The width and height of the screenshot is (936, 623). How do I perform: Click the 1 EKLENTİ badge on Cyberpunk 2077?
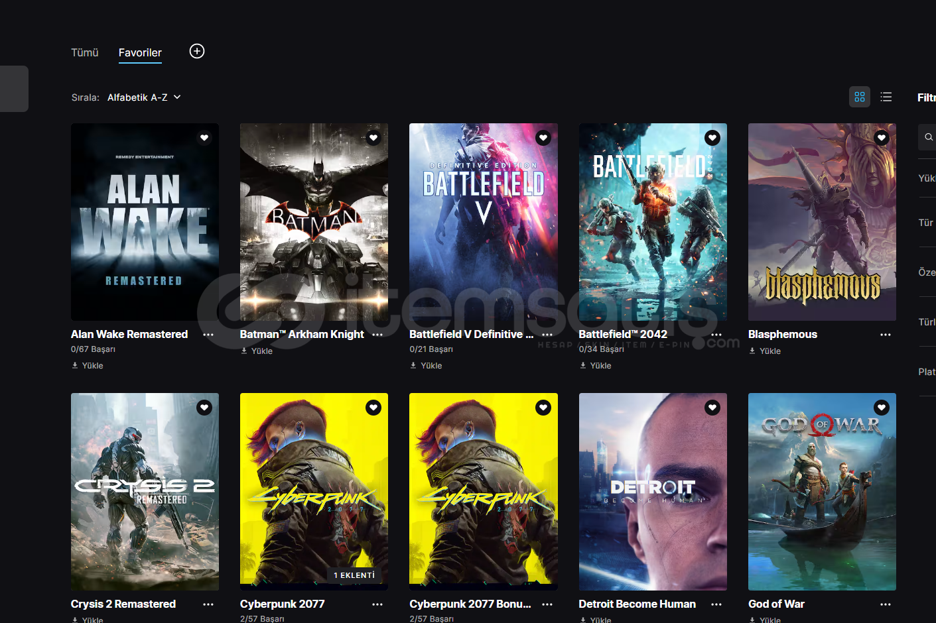coord(354,575)
